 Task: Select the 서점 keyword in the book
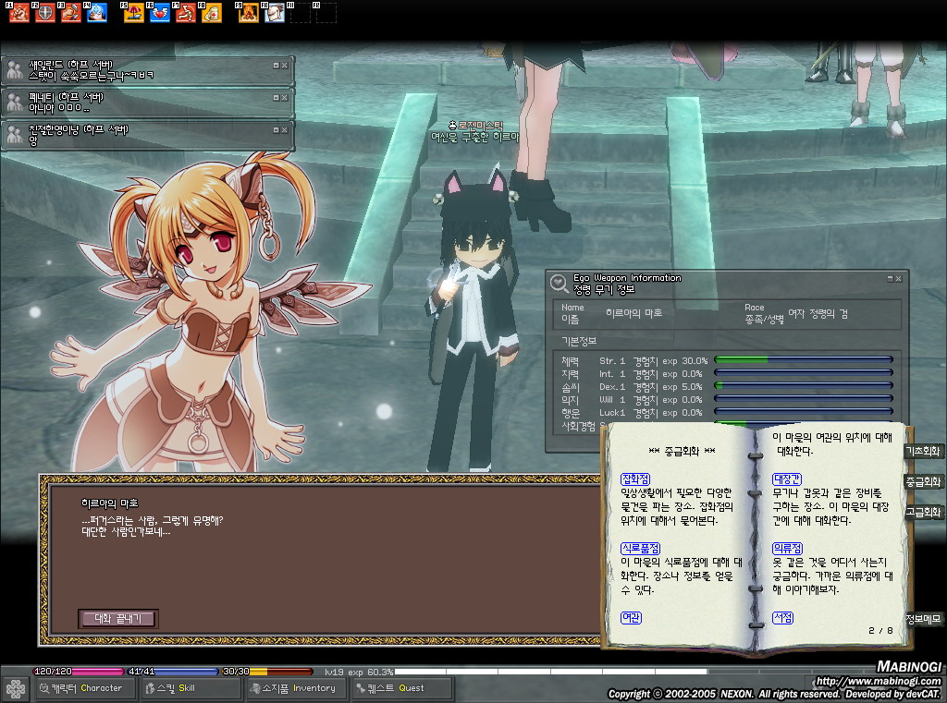point(782,618)
